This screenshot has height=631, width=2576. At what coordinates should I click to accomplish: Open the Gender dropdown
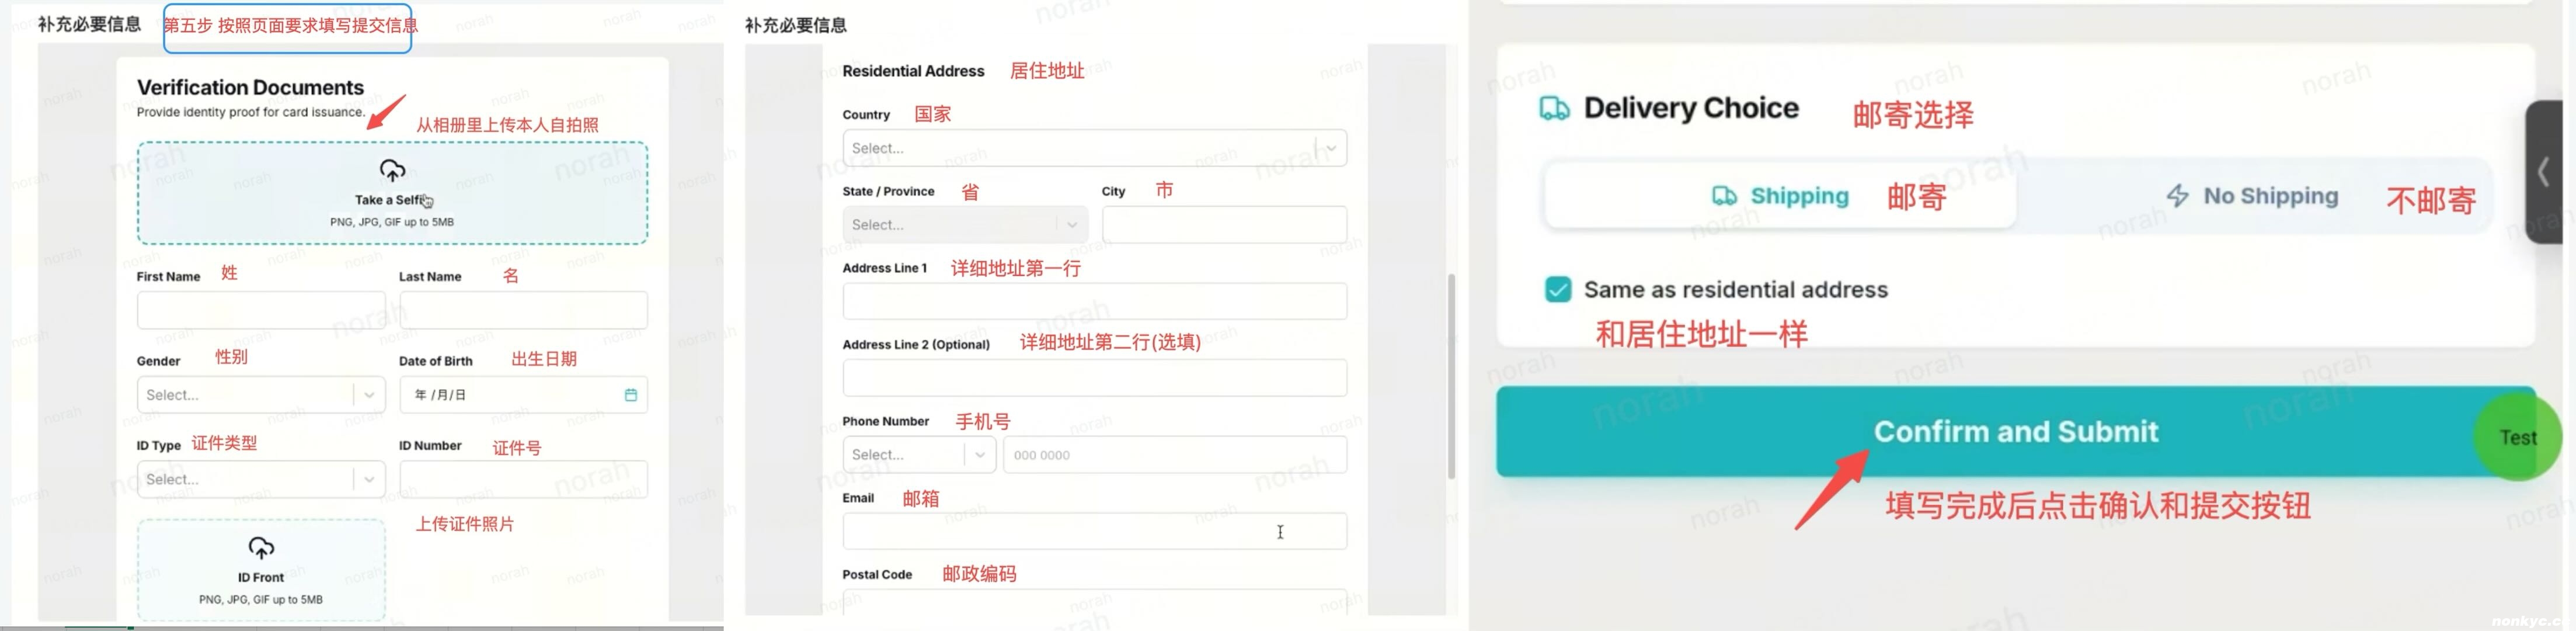click(x=261, y=395)
